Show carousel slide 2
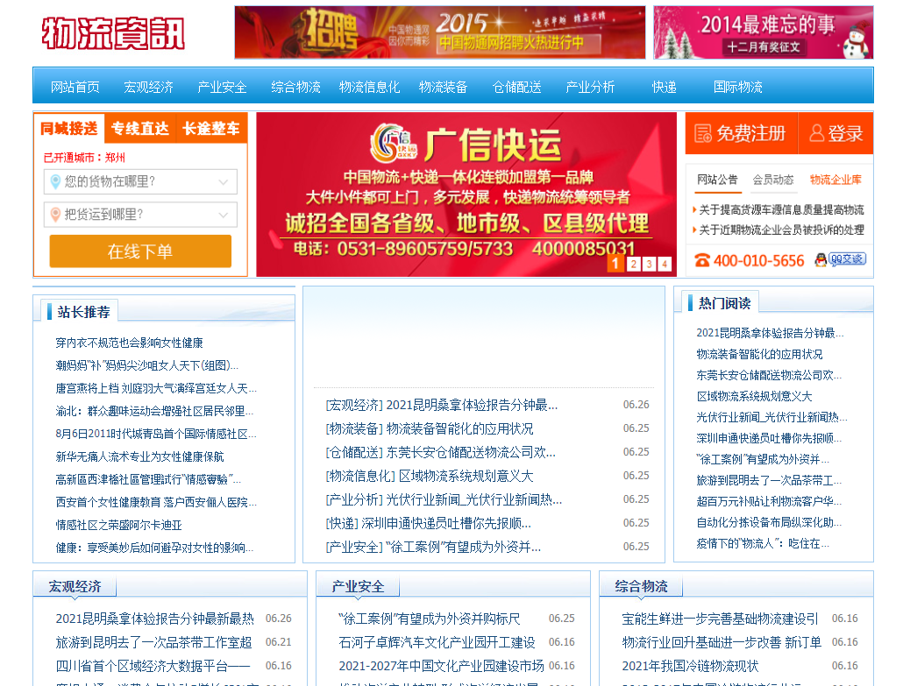The image size is (903, 686). pyautogui.click(x=634, y=265)
